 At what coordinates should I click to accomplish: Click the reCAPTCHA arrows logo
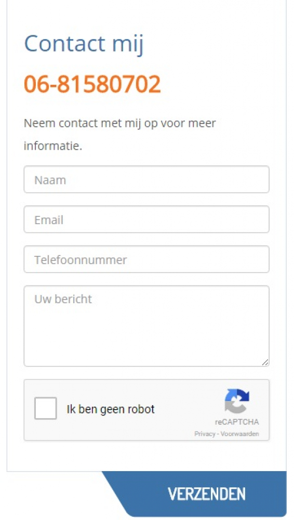[x=237, y=400]
